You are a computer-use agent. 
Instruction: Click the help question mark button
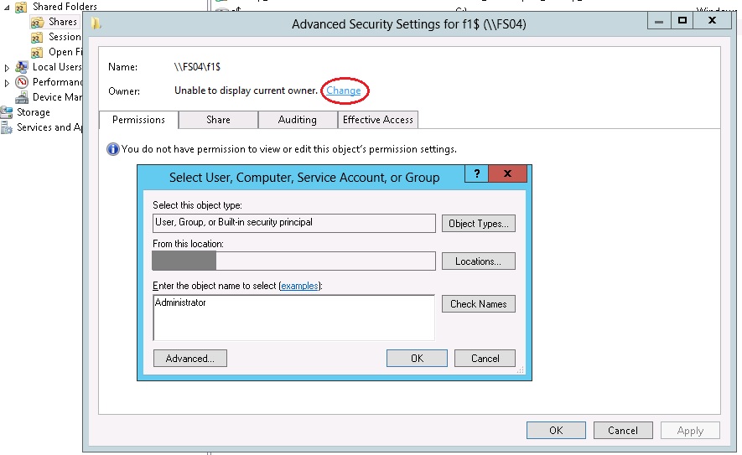click(476, 173)
